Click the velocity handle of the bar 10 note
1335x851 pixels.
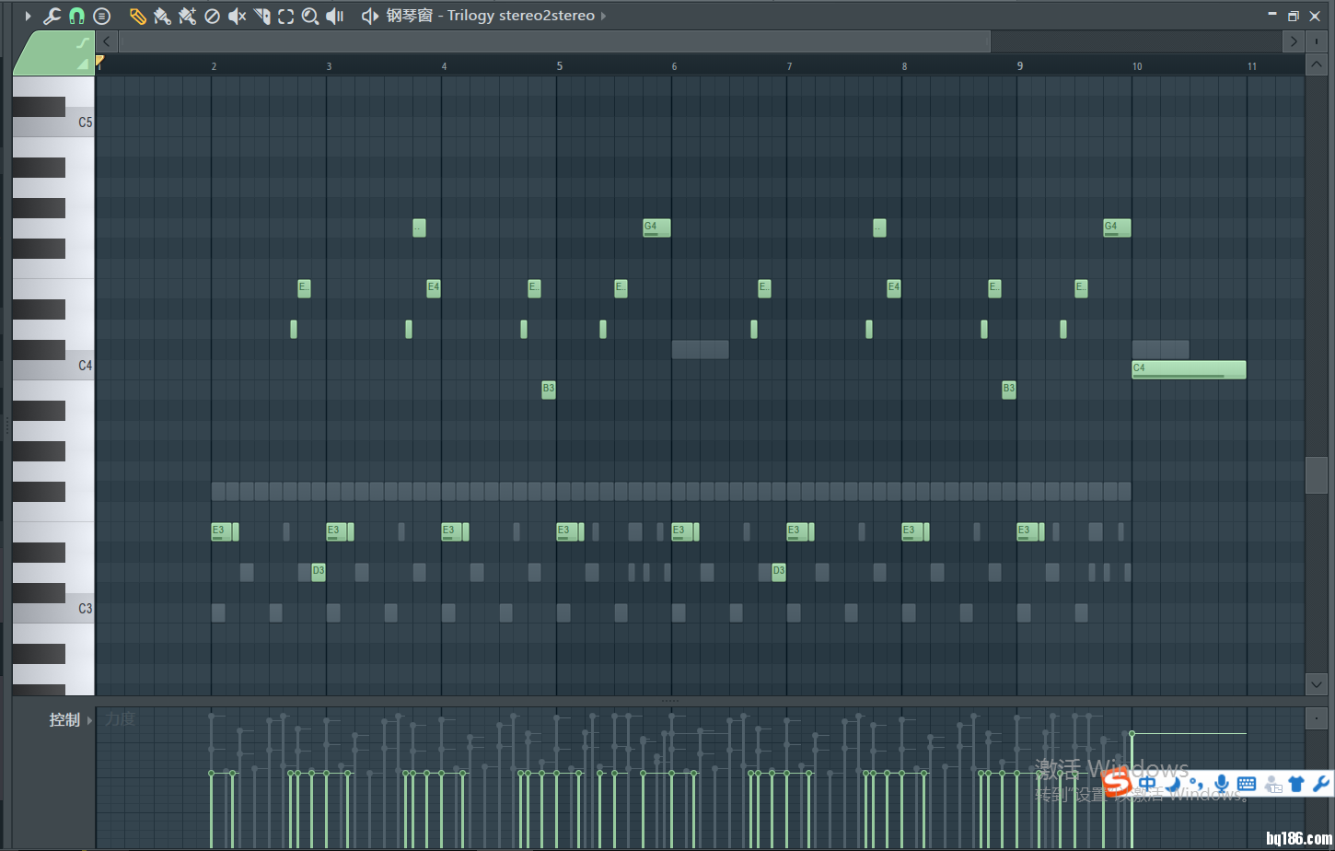[1132, 734]
